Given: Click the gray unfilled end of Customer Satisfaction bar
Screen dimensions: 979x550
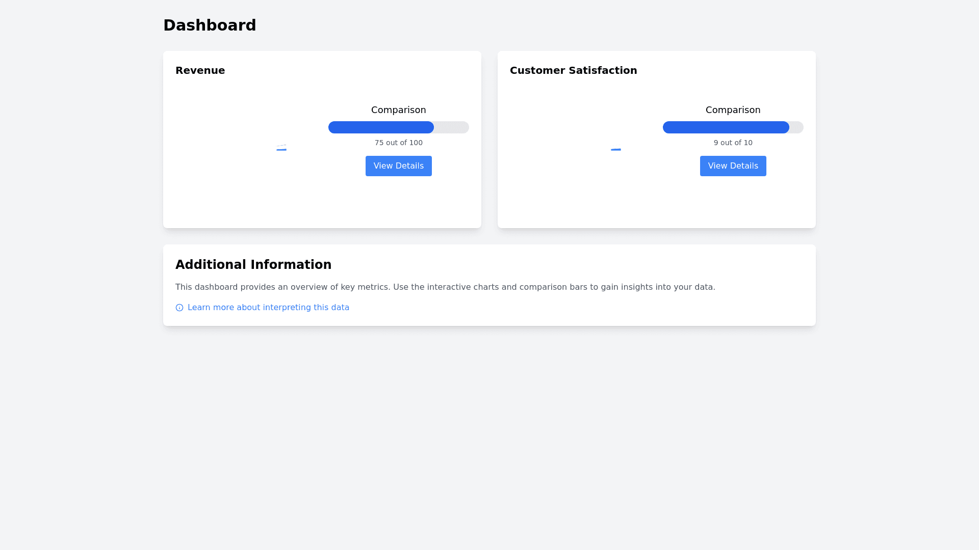Looking at the screenshot, I should coord(796,127).
